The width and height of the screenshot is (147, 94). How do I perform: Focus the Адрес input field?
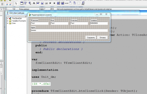coord(69,30)
